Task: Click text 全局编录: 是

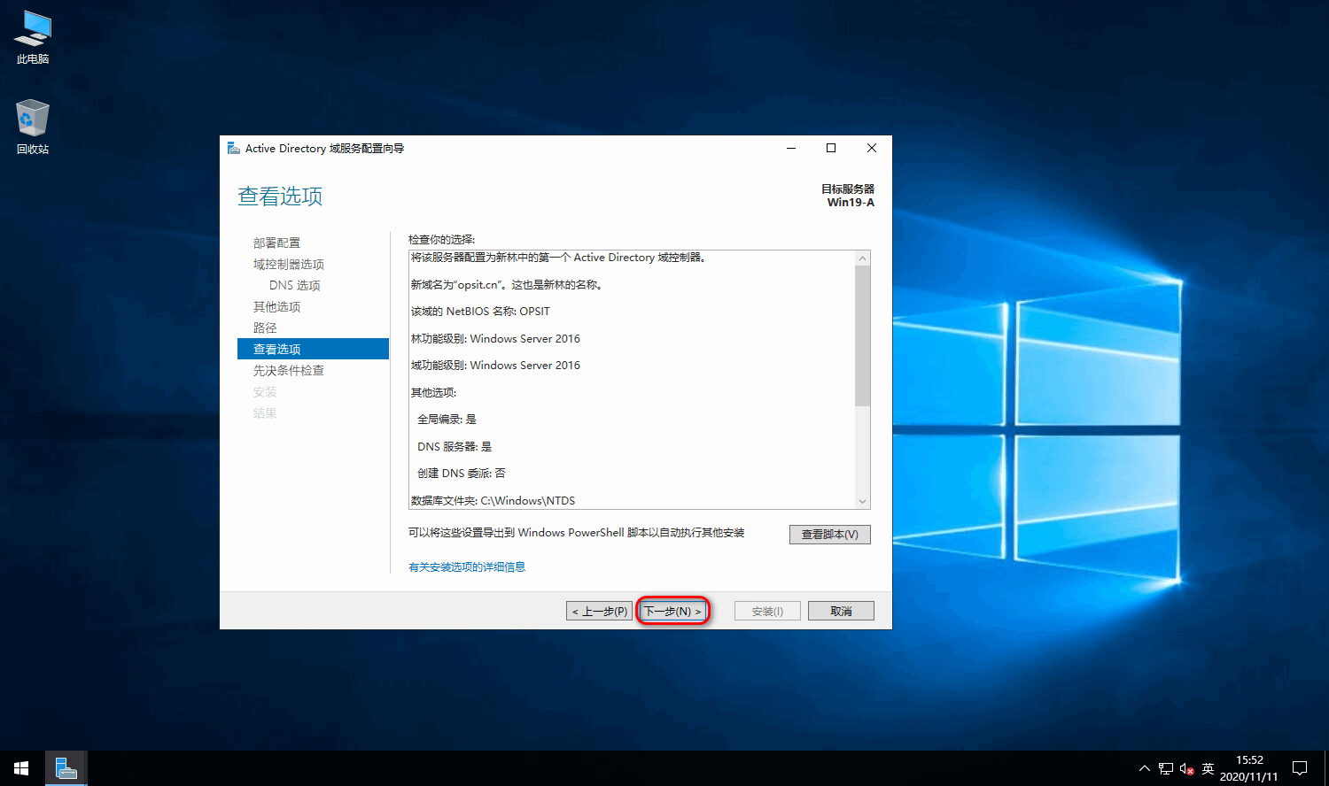Action: 447,420
